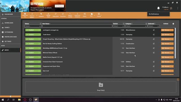Open table column settings gear

pyautogui.click(x=173, y=24)
